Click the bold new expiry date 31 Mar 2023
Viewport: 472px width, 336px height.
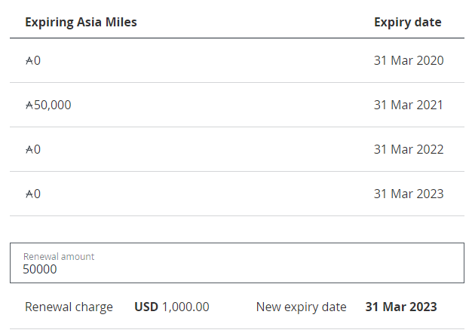[x=401, y=307]
